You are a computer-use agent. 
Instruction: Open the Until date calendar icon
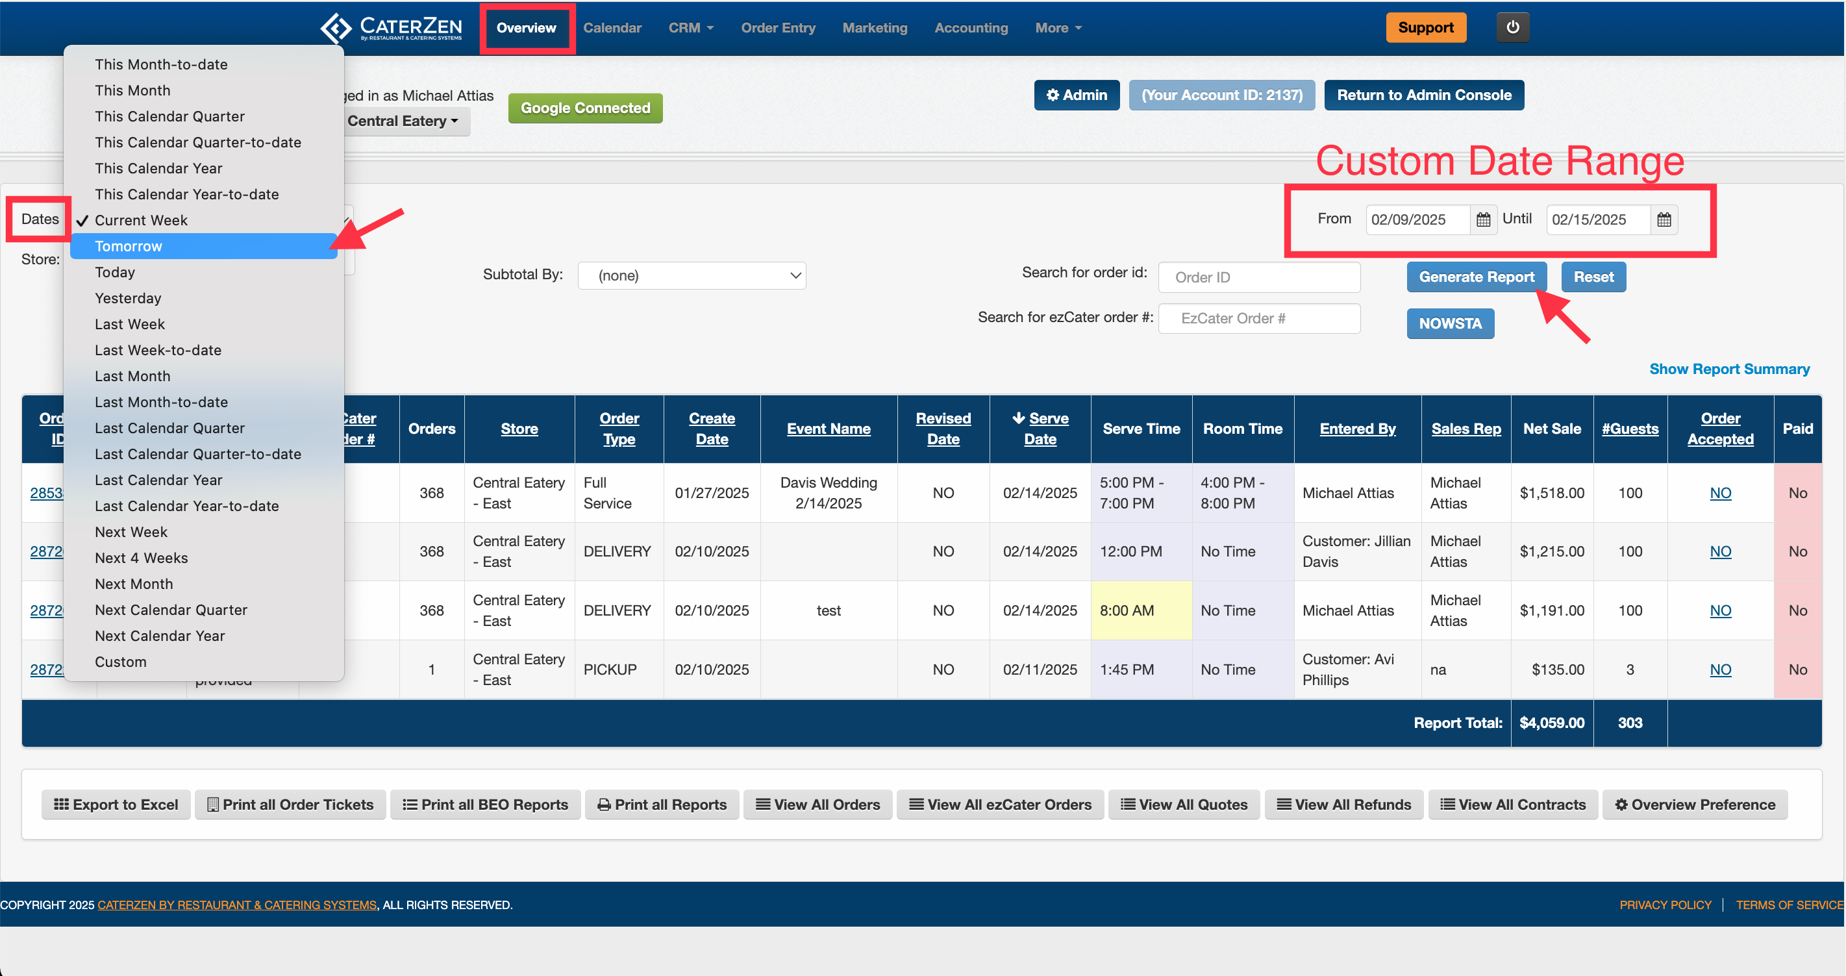pos(1664,219)
